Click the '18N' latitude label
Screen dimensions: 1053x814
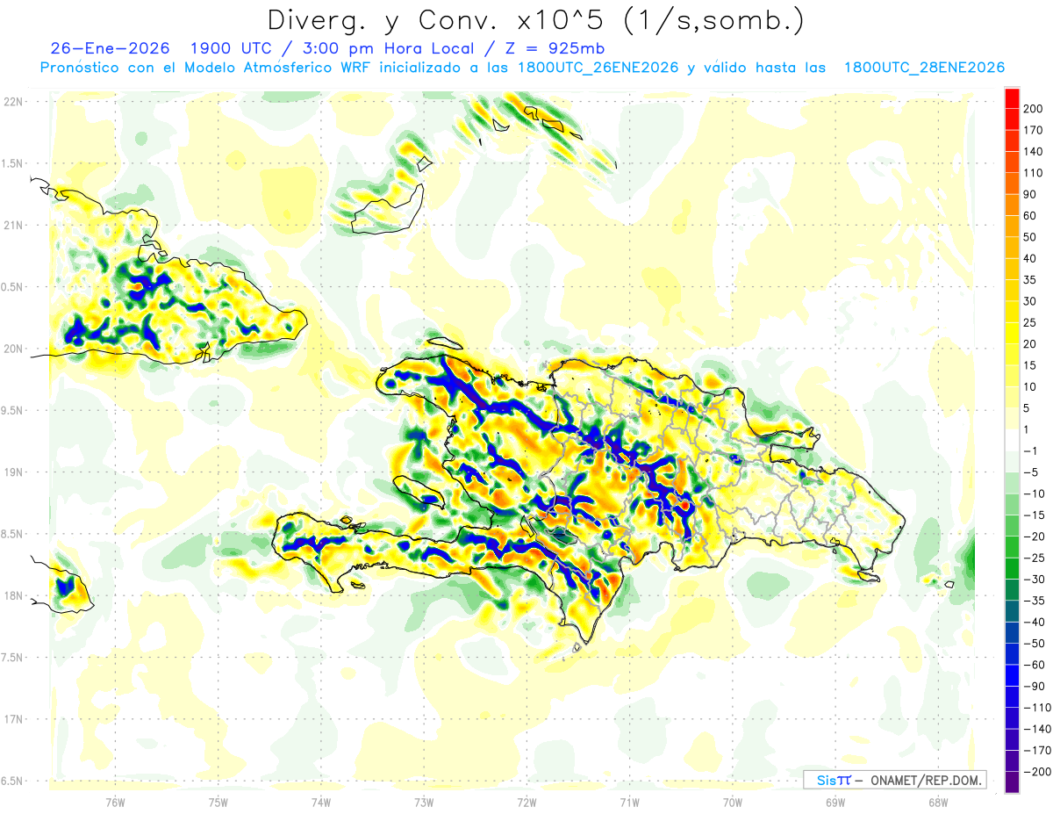tap(14, 596)
